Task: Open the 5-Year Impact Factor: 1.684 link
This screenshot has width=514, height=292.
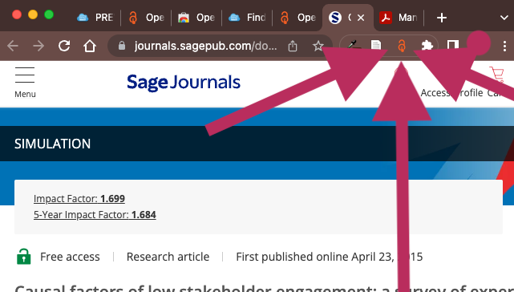Action: (95, 214)
